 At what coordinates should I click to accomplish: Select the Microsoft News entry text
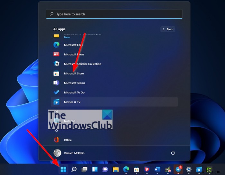pos(74,54)
